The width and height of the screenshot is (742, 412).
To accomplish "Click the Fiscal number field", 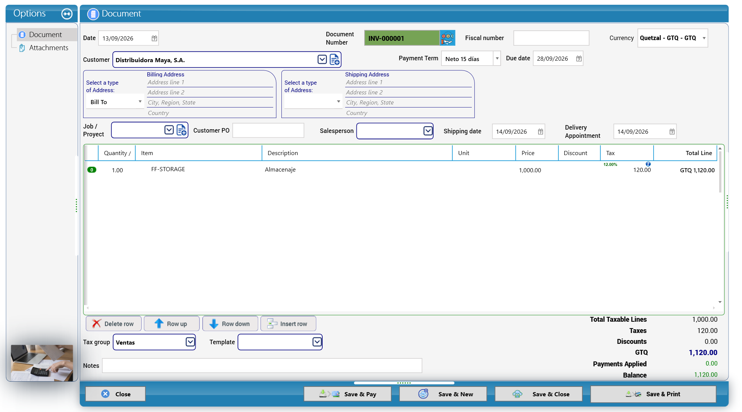I will tap(551, 38).
